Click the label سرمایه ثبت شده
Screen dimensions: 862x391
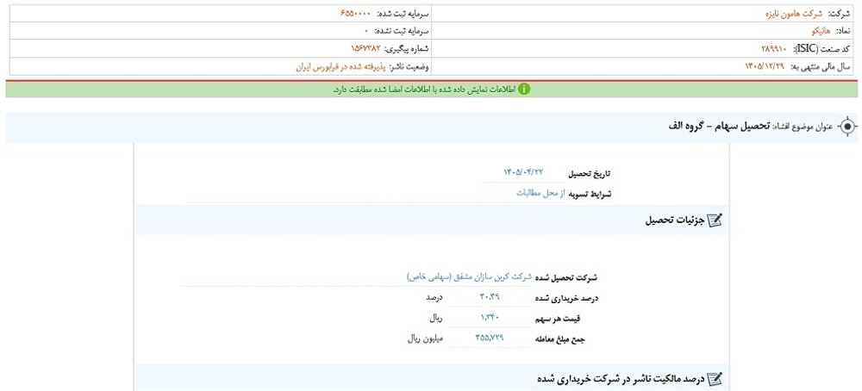(402, 13)
